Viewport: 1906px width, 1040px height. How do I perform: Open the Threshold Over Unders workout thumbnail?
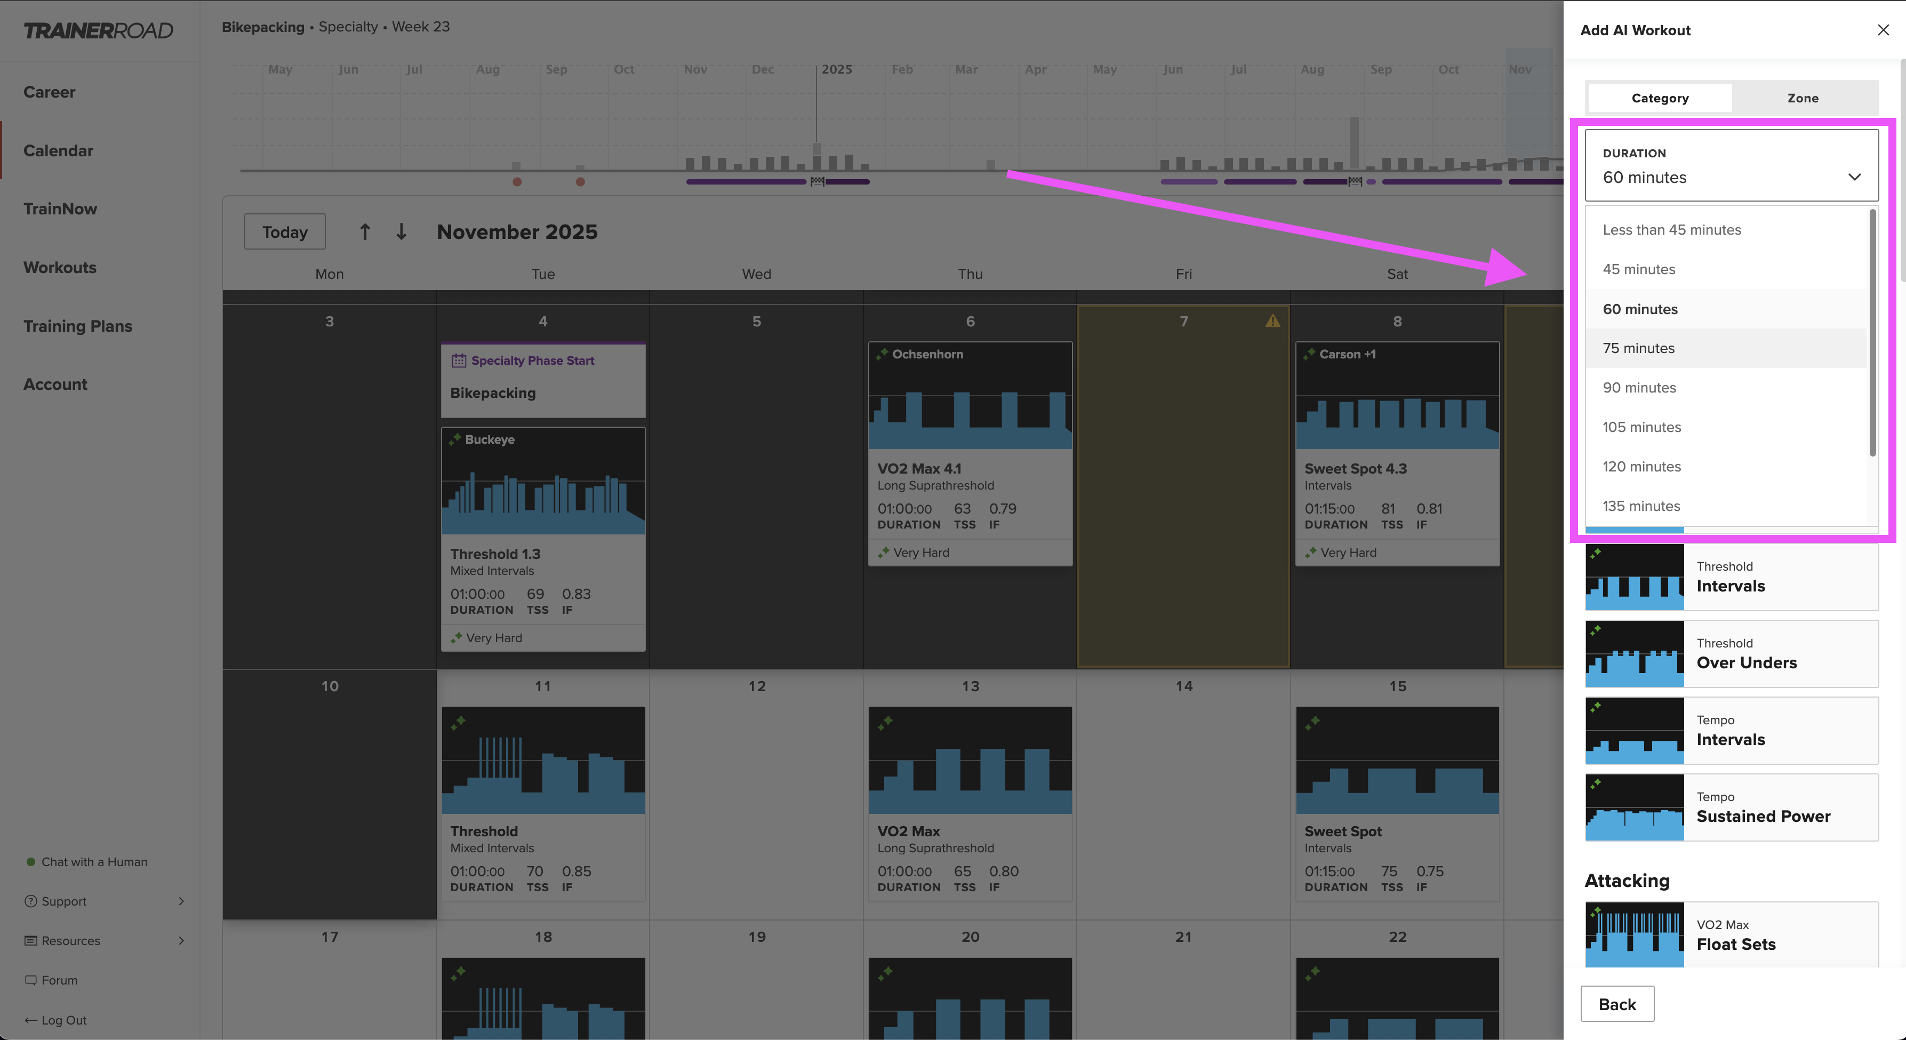point(1635,654)
